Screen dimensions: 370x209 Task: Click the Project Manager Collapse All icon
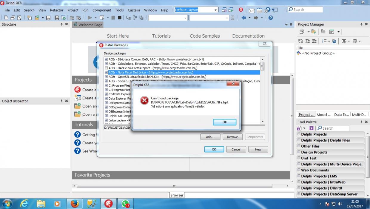pyautogui.click(x=314, y=41)
